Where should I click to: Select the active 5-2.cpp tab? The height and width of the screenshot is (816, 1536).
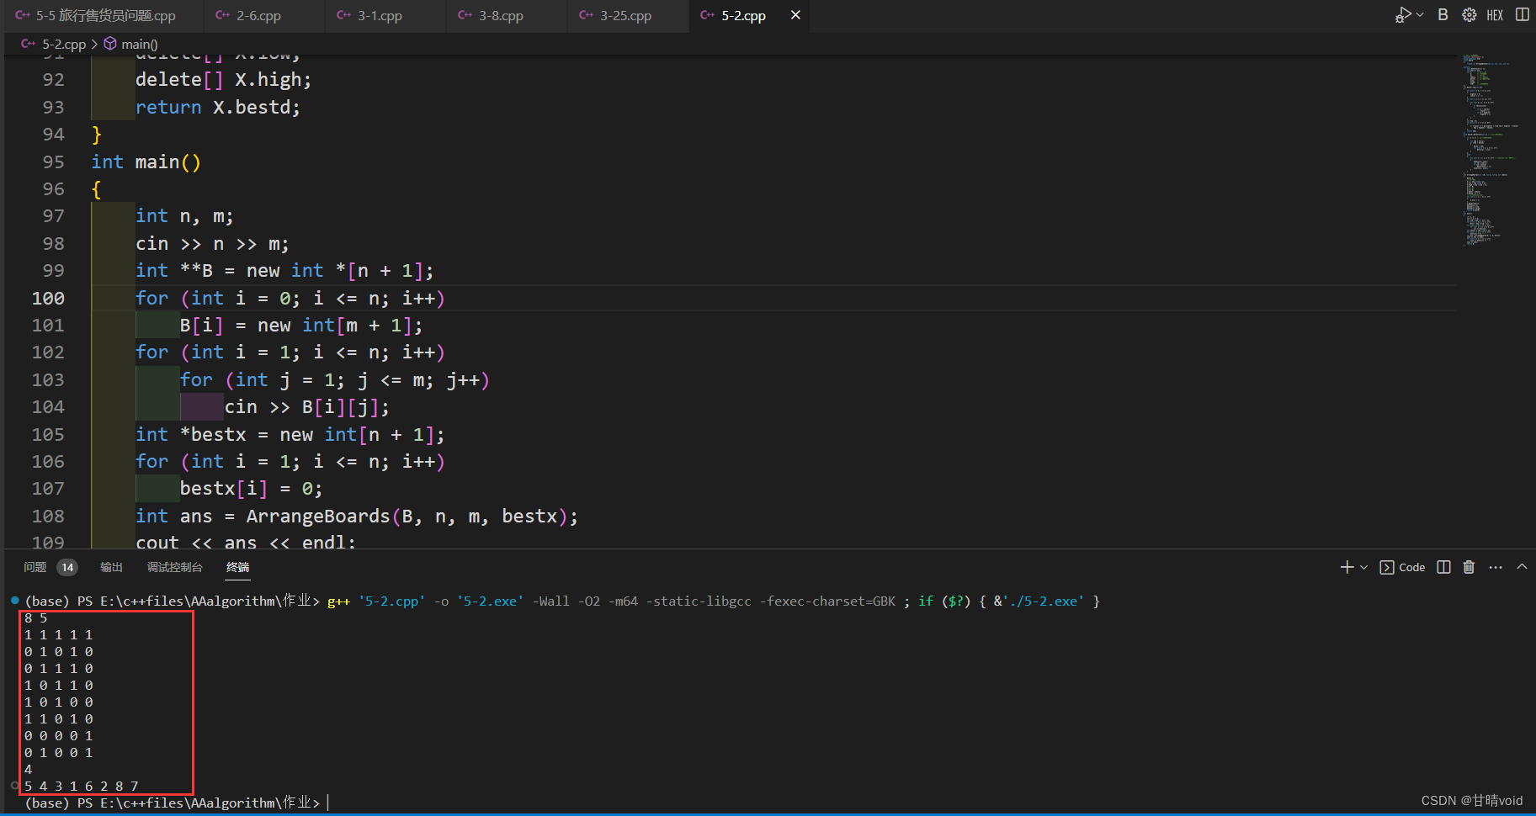point(743,15)
